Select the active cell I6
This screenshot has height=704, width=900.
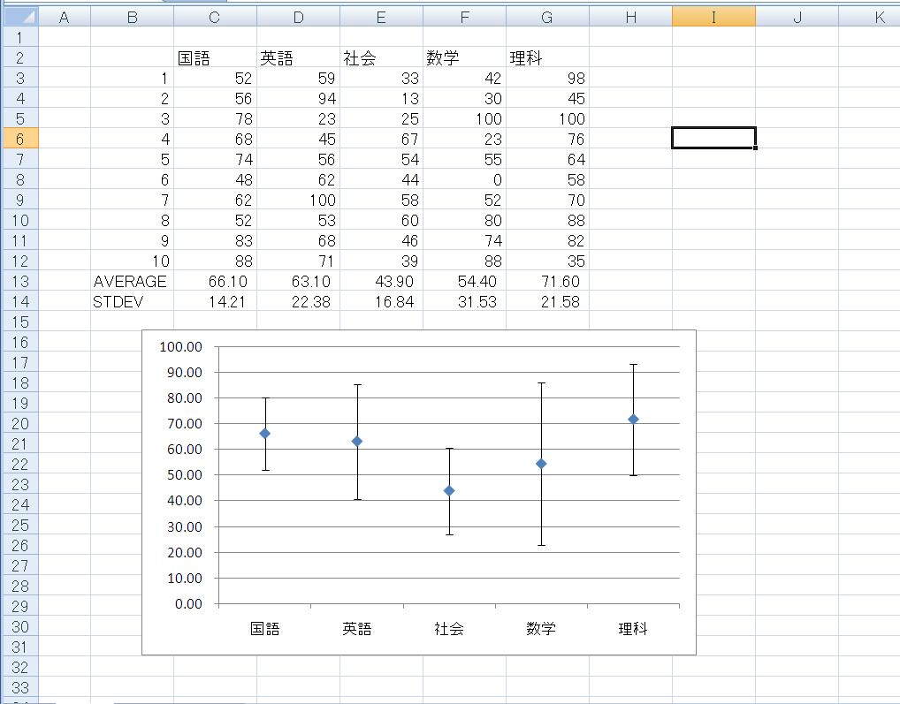coord(713,138)
